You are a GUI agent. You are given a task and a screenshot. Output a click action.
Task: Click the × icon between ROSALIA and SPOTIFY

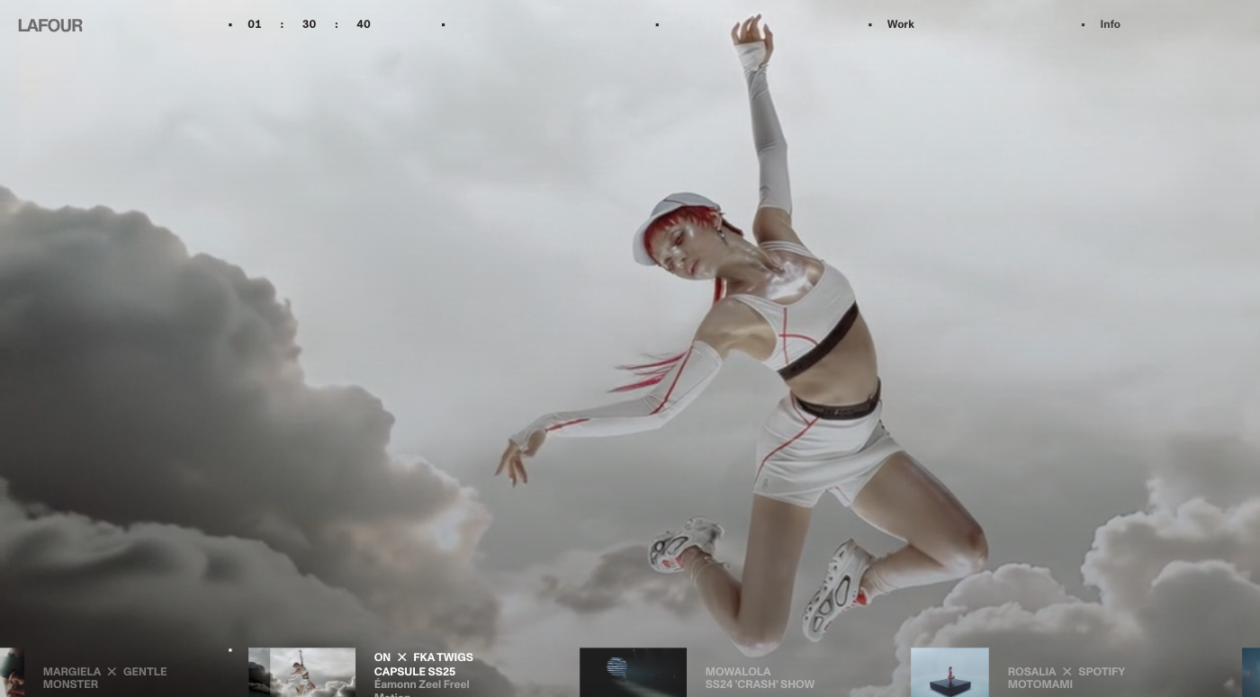(1067, 671)
